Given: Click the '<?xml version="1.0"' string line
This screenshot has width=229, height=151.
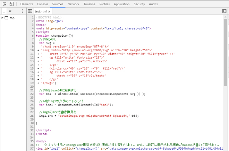Looking at the screenshot, I should click(x=75, y=47).
